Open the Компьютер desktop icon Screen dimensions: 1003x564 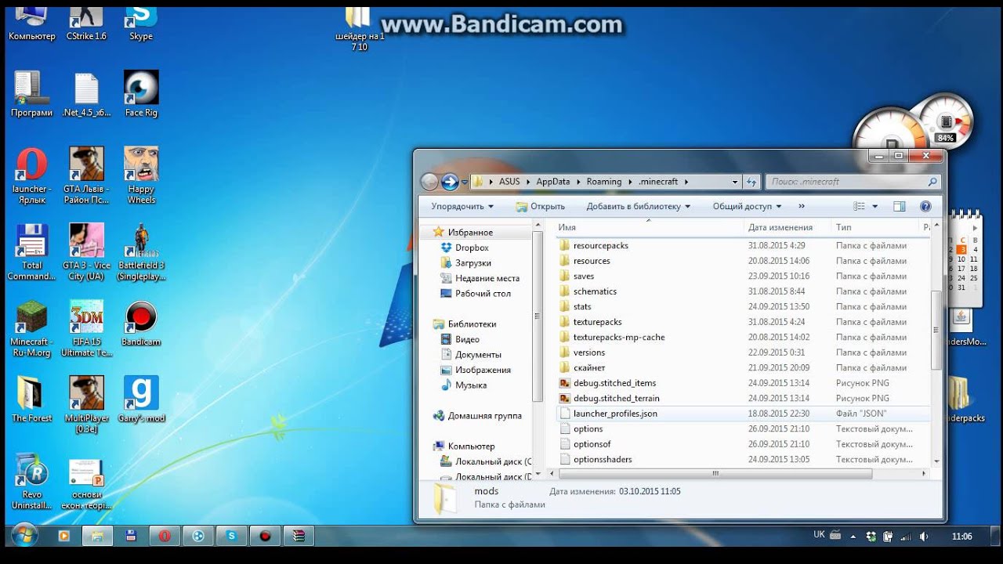click(x=31, y=22)
